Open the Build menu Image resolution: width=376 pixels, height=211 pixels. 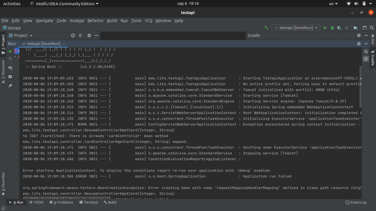[112, 21]
